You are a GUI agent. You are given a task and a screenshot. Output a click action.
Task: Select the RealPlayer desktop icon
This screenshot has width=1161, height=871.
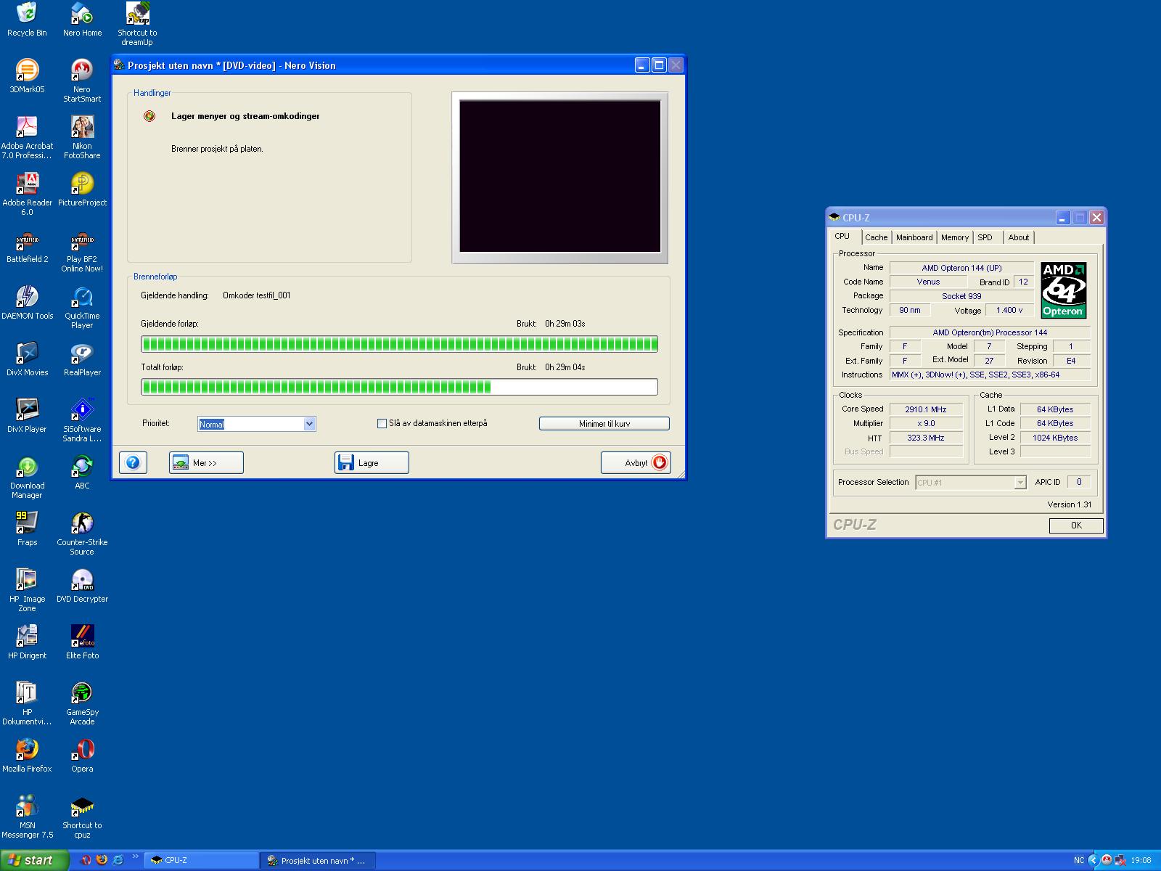82,359
